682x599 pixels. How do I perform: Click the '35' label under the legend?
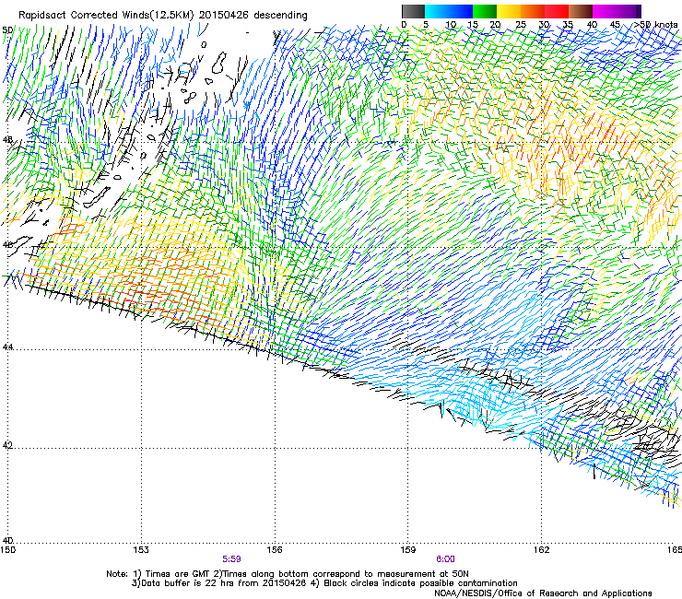(x=568, y=25)
